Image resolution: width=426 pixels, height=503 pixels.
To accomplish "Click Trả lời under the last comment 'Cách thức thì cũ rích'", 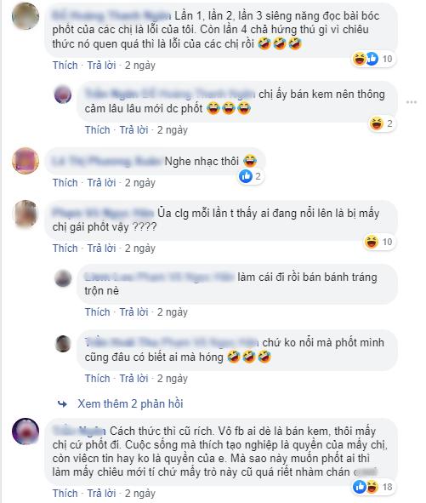I will pyautogui.click(x=101, y=494).
